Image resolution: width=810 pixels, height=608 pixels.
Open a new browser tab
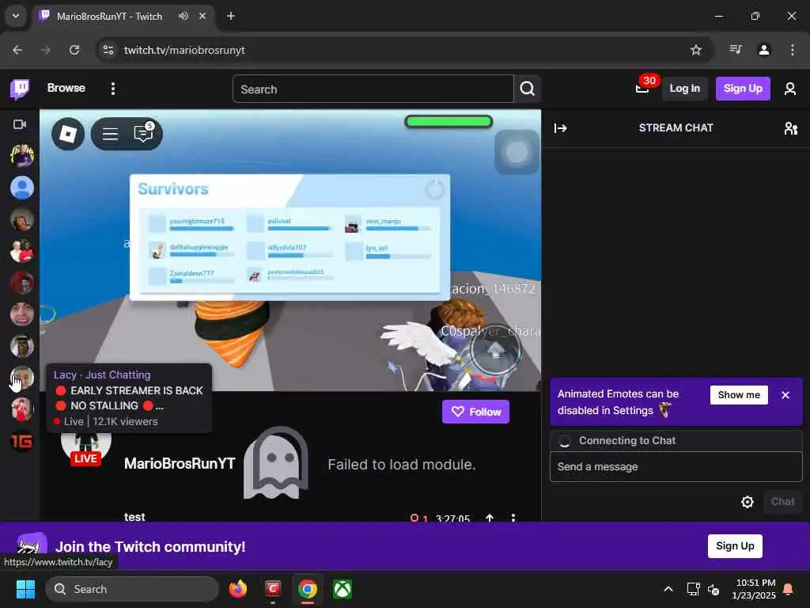(x=231, y=16)
